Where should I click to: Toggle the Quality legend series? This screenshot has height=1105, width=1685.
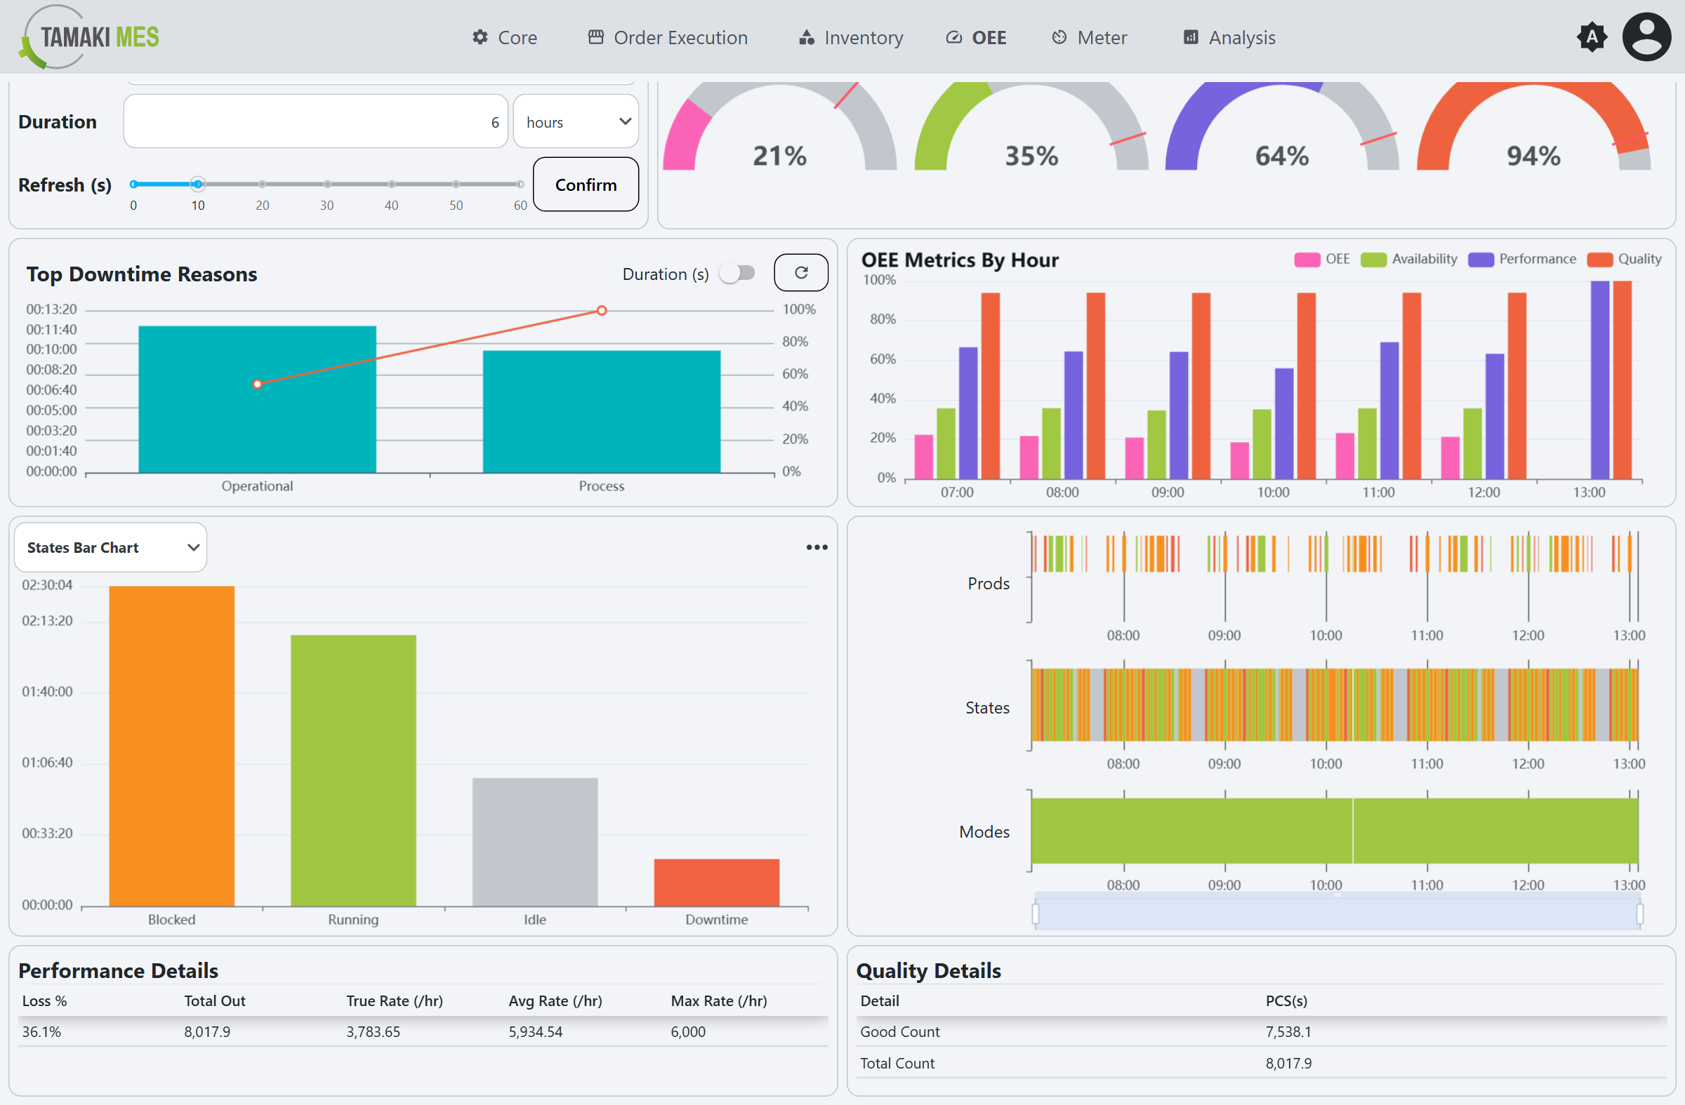tap(1624, 259)
